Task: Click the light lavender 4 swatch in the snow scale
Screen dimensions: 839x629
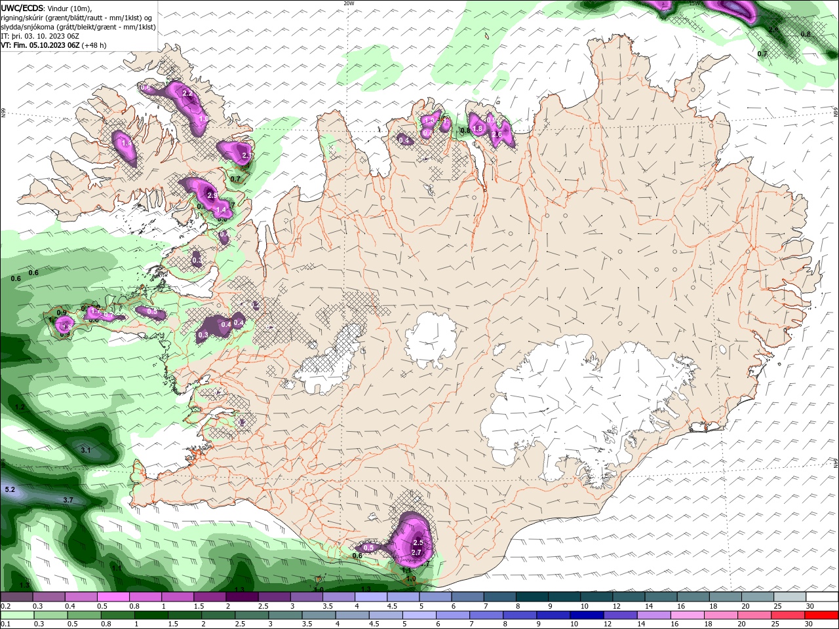Action: 371,597
